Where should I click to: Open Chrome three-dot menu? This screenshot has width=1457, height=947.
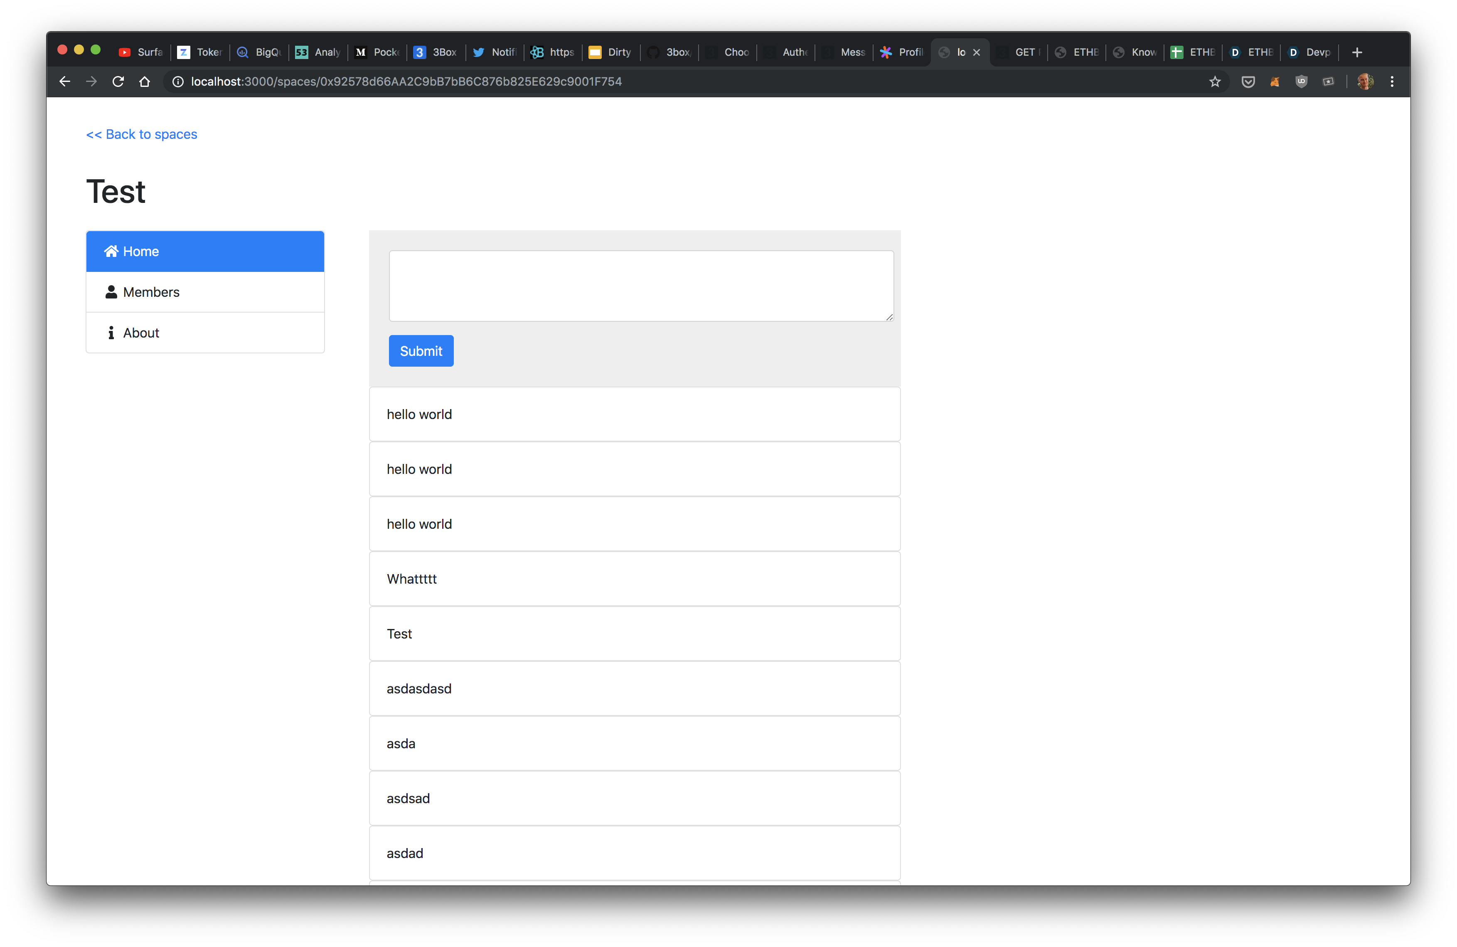click(x=1391, y=81)
